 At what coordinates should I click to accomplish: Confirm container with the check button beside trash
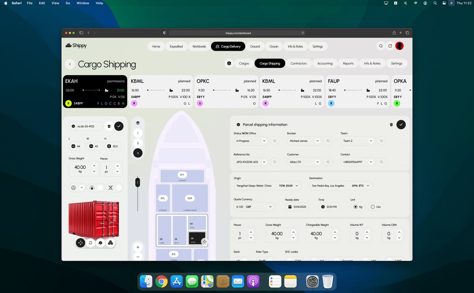coord(119,126)
